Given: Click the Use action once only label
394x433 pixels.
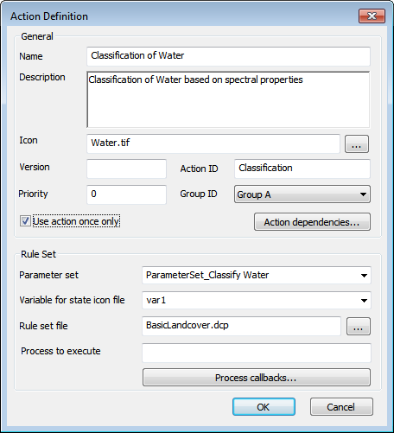Looking at the screenshot, I should pyautogui.click(x=76, y=221).
